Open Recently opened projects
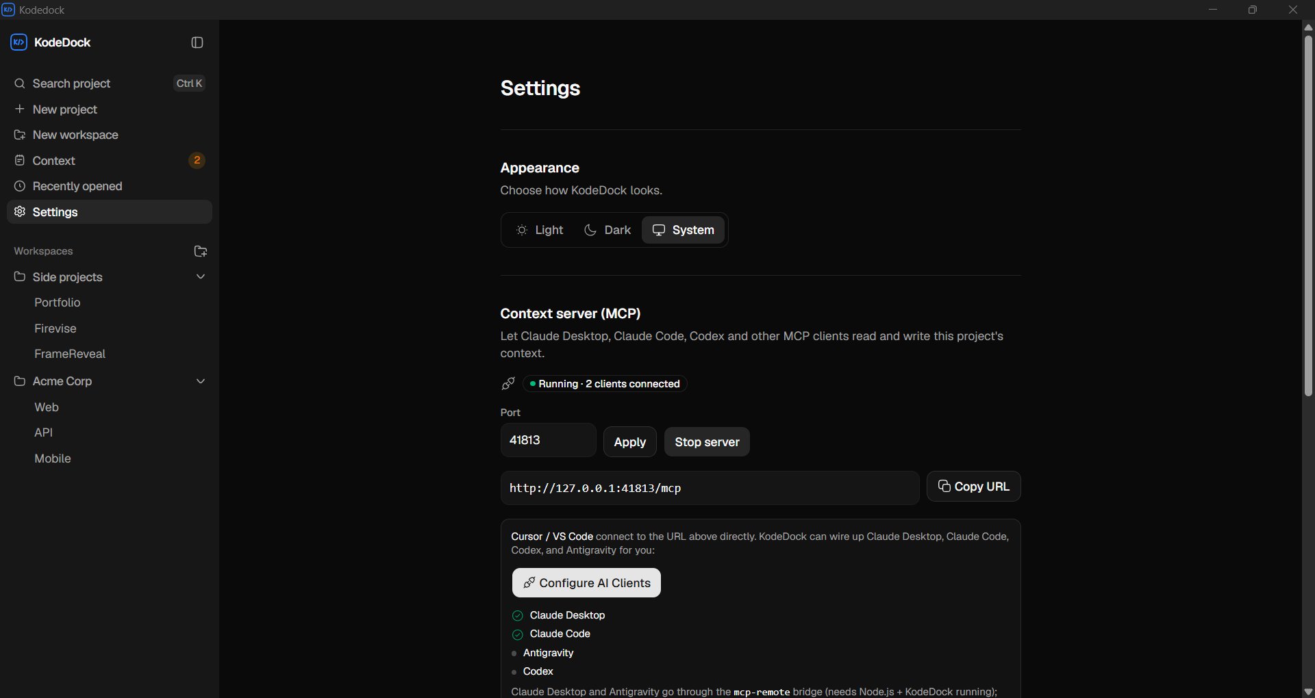 coord(110,186)
